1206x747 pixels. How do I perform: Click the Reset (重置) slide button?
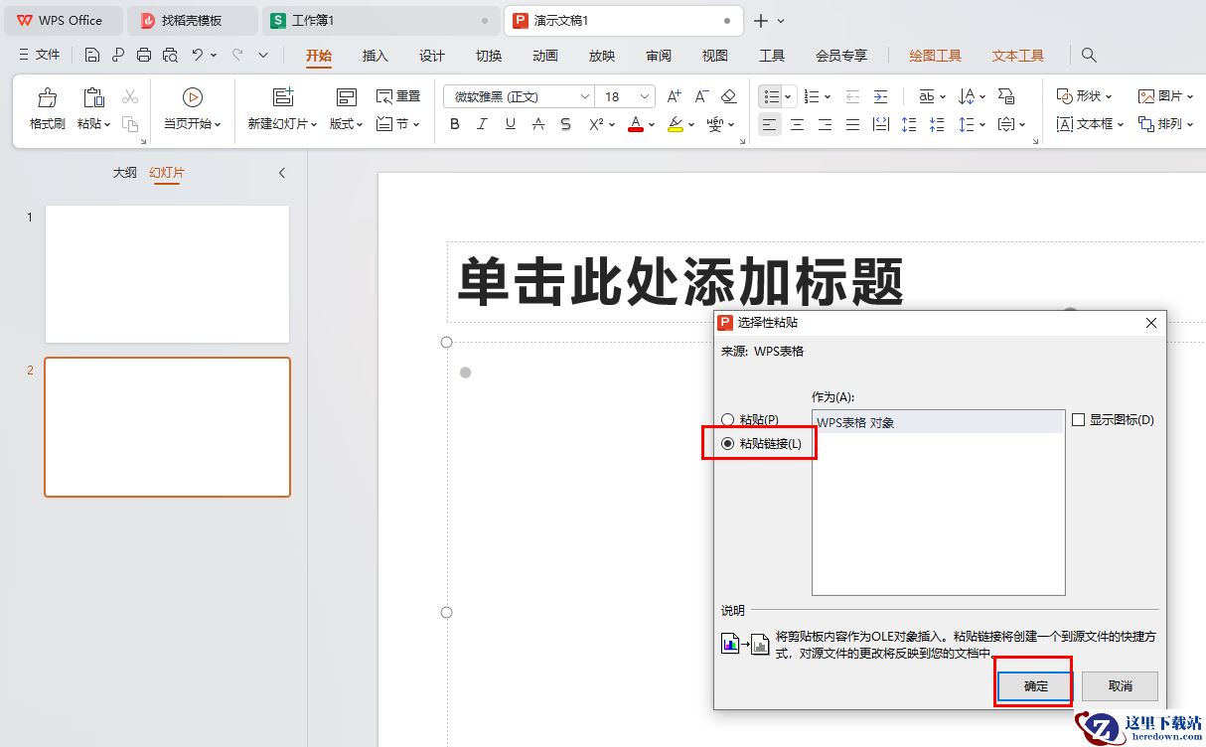[x=398, y=96]
